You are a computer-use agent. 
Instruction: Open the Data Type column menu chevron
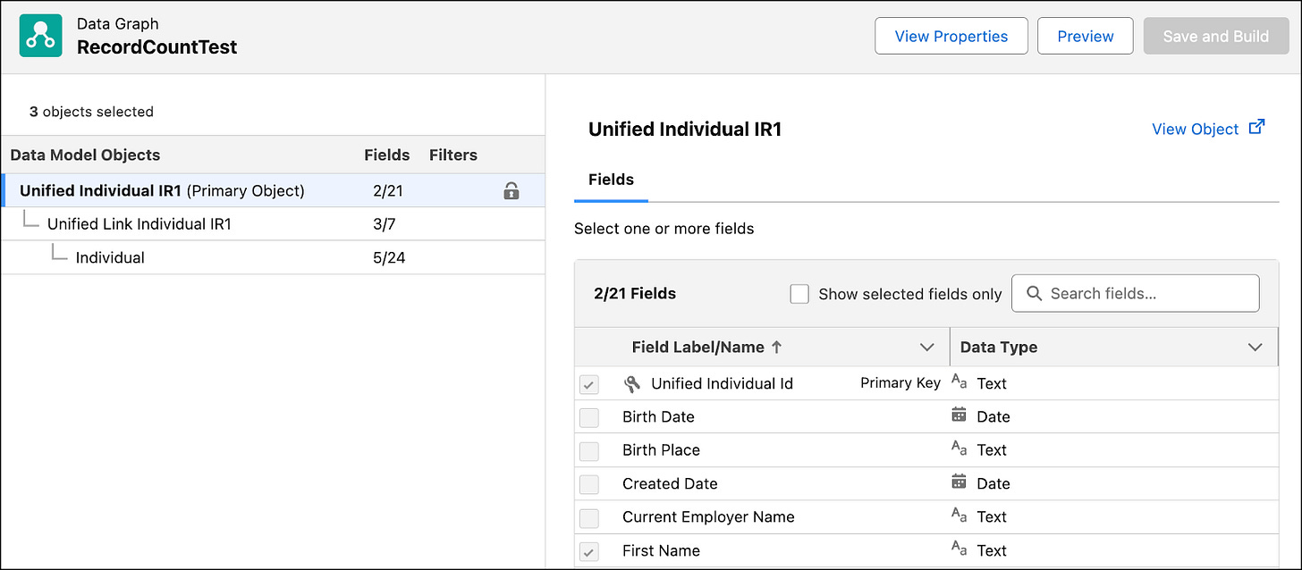(1255, 347)
